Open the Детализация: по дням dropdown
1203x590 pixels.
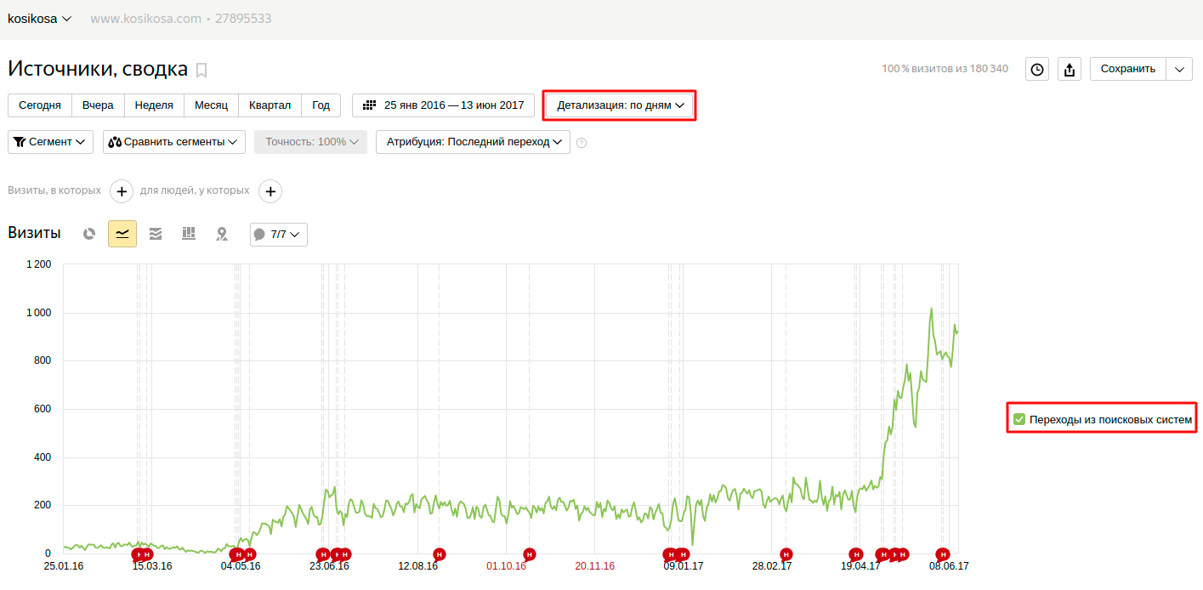click(620, 105)
